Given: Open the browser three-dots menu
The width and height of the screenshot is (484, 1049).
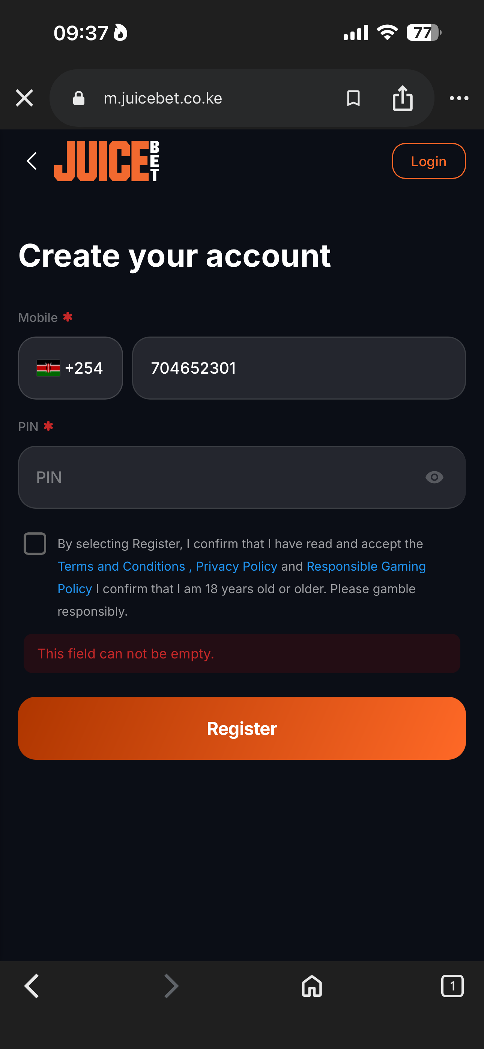Looking at the screenshot, I should pyautogui.click(x=459, y=98).
